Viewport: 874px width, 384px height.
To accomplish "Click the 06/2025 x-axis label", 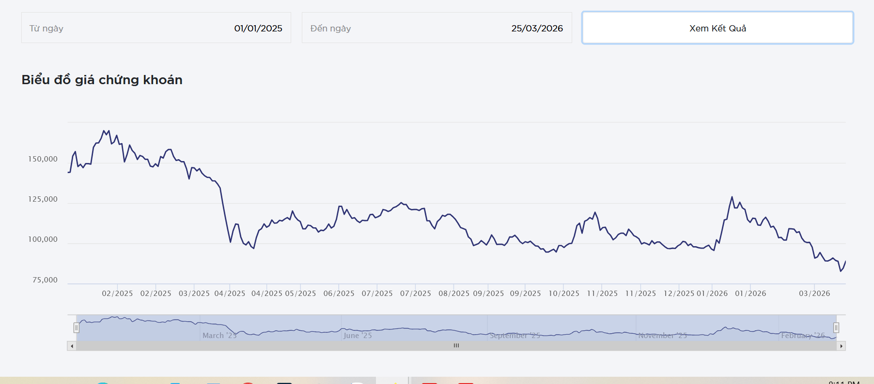I will coord(339,294).
